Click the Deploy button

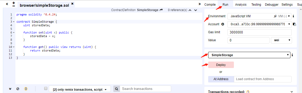click(221, 65)
